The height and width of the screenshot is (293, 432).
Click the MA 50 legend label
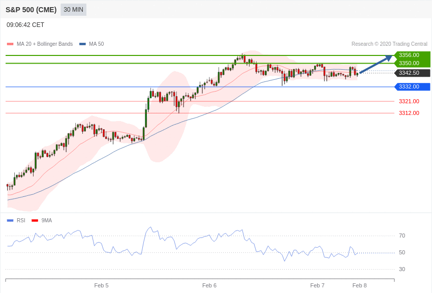click(97, 44)
